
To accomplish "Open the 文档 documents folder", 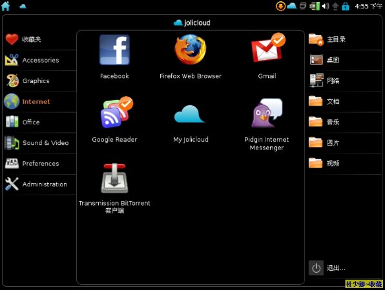I will tap(344, 101).
